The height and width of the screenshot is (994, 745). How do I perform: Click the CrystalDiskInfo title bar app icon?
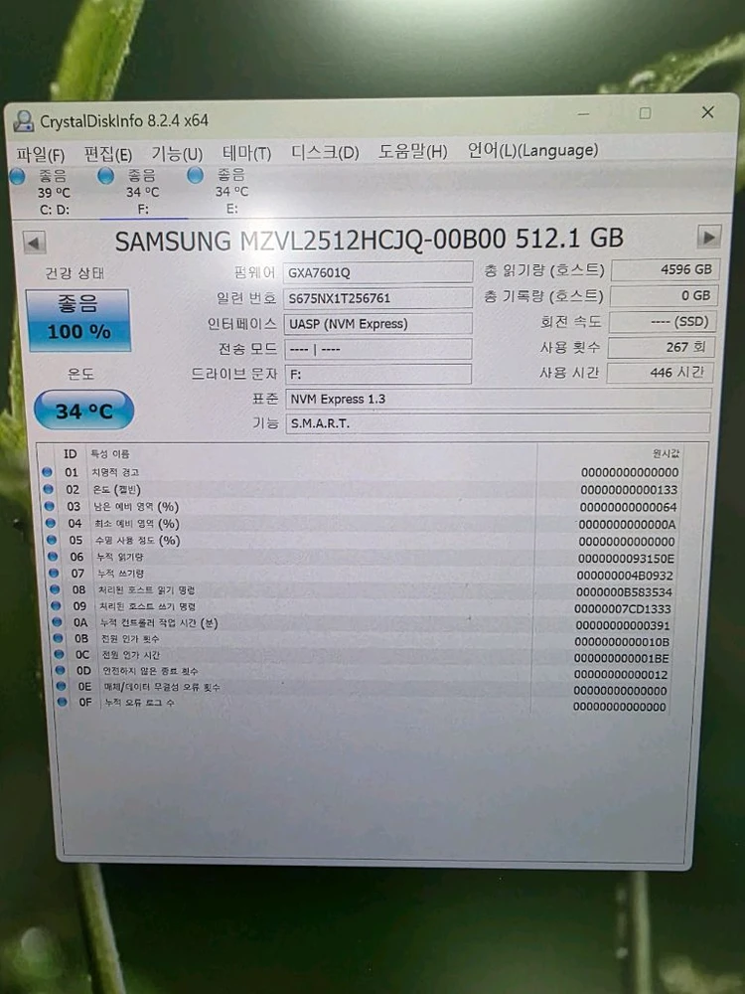pyautogui.click(x=24, y=121)
